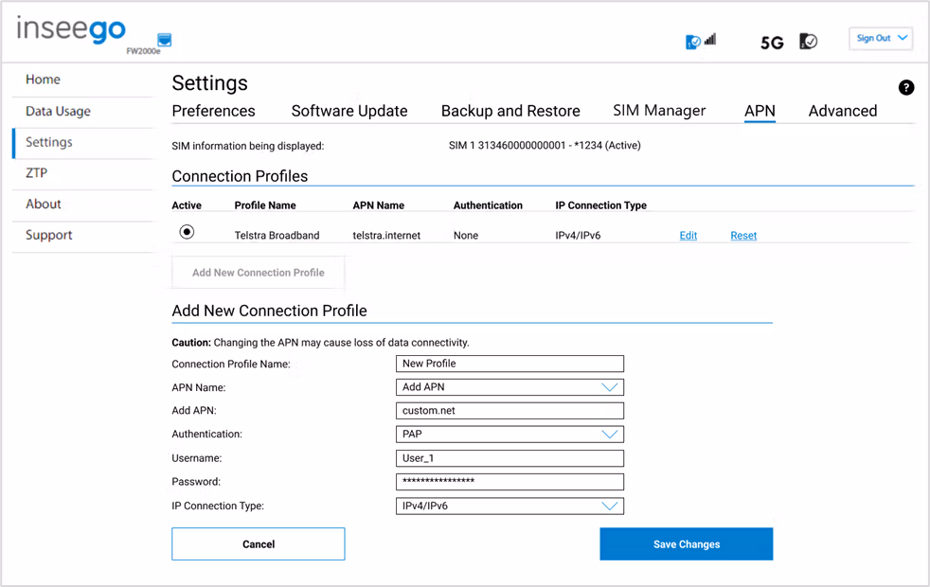Switch to the SIM Manager tab
930x587 pixels.
[x=659, y=111]
